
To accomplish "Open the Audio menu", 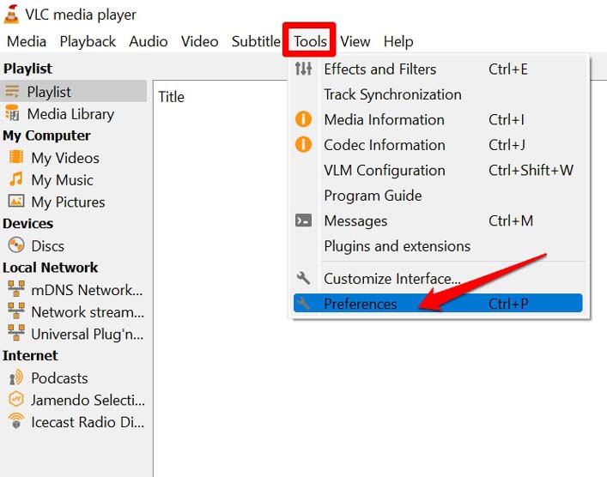I will (x=149, y=41).
